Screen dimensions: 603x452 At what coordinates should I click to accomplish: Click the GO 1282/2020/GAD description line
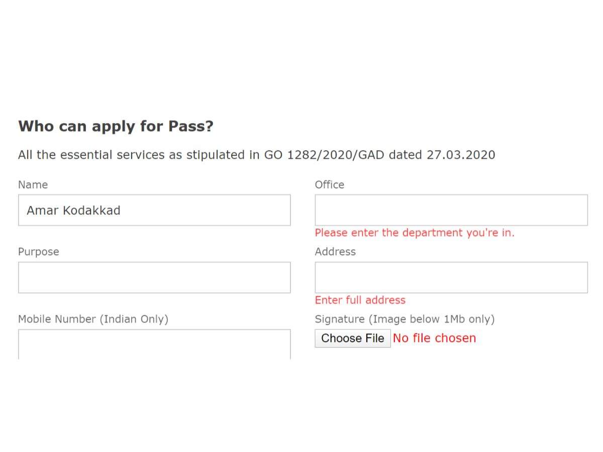tap(256, 155)
